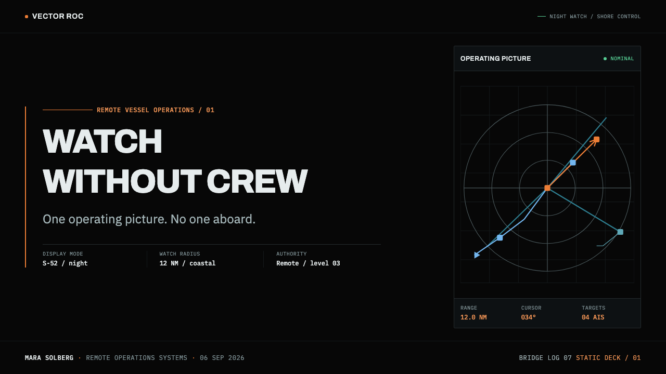Click the orange dot beside VECTOR ROC

[27, 17]
